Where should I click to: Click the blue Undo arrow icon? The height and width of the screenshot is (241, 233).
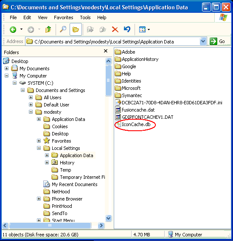pos(127,29)
